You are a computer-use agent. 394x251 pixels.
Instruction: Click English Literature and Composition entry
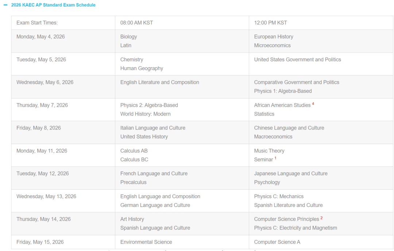(159, 82)
